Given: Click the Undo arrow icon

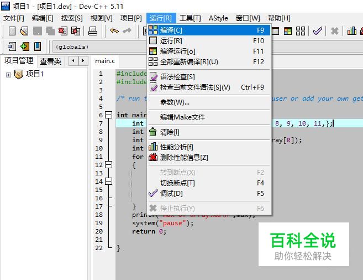Looking at the screenshot, I should [x=114, y=30].
